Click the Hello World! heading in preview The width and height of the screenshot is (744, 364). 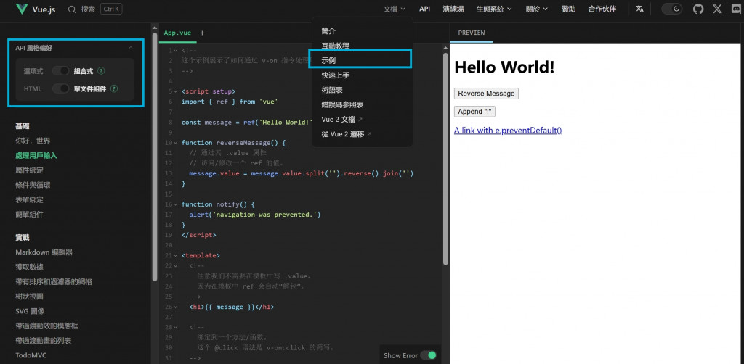click(x=504, y=67)
